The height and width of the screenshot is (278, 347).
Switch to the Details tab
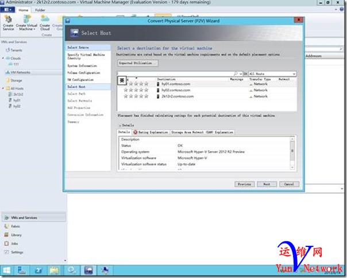tap(124, 132)
